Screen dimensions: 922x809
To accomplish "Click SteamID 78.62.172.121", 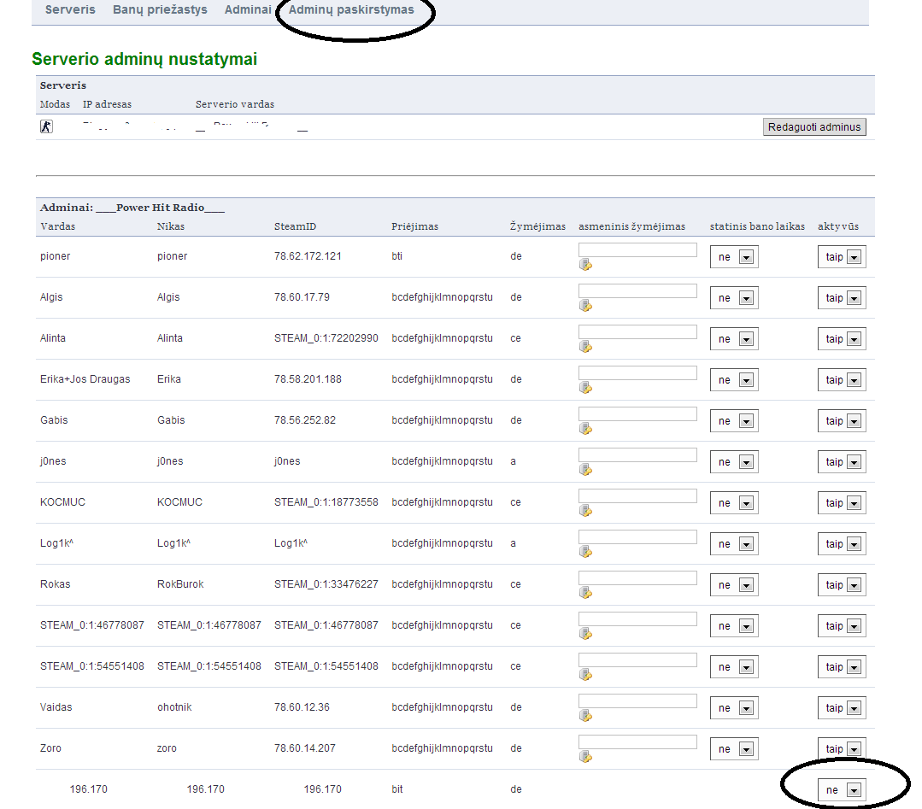I will (308, 256).
